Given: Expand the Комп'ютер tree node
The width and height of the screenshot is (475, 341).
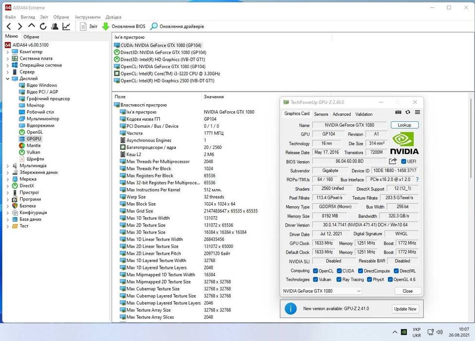Looking at the screenshot, I should 8,52.
